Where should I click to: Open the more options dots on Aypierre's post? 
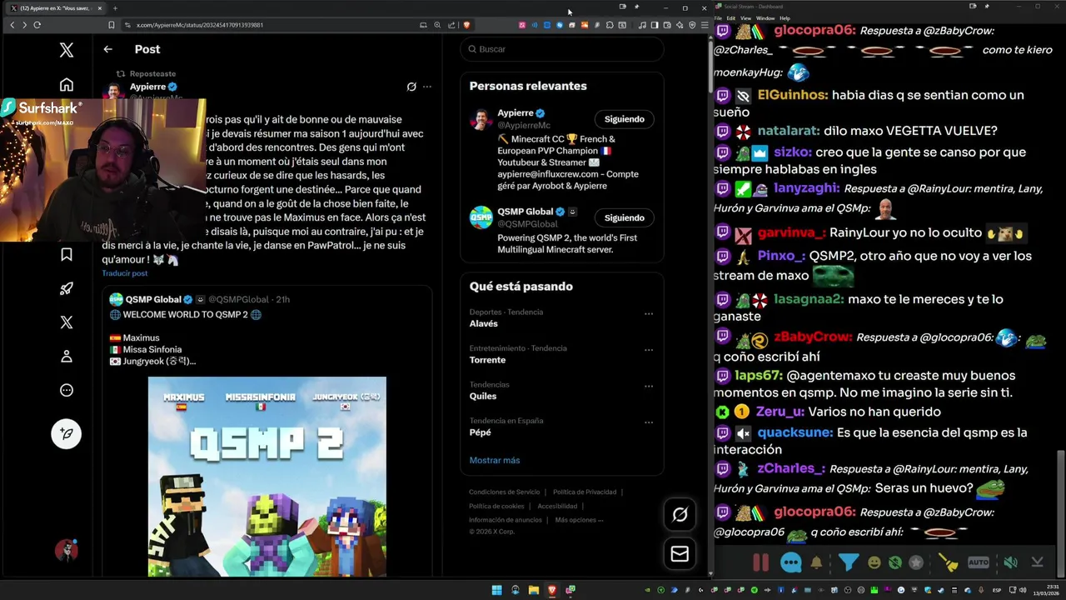(x=427, y=87)
